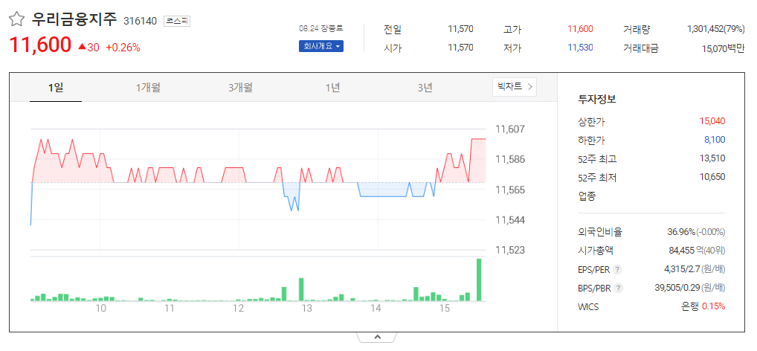Click the 52주 최고 value 13,510
757x351 pixels.
712,158
